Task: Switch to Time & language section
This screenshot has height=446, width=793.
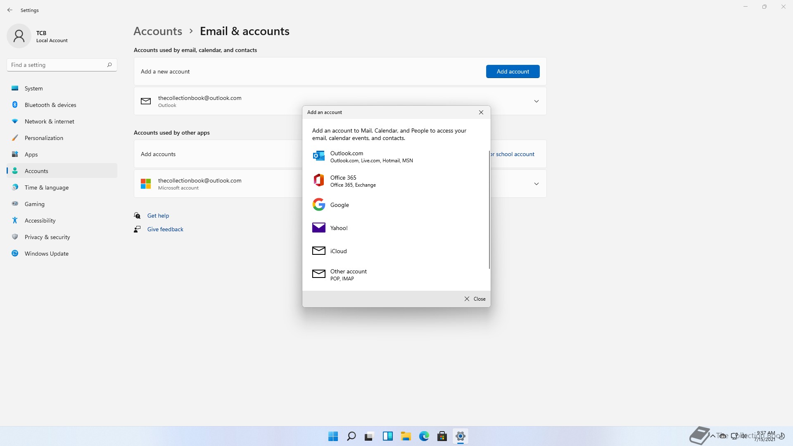Action: pyautogui.click(x=46, y=187)
